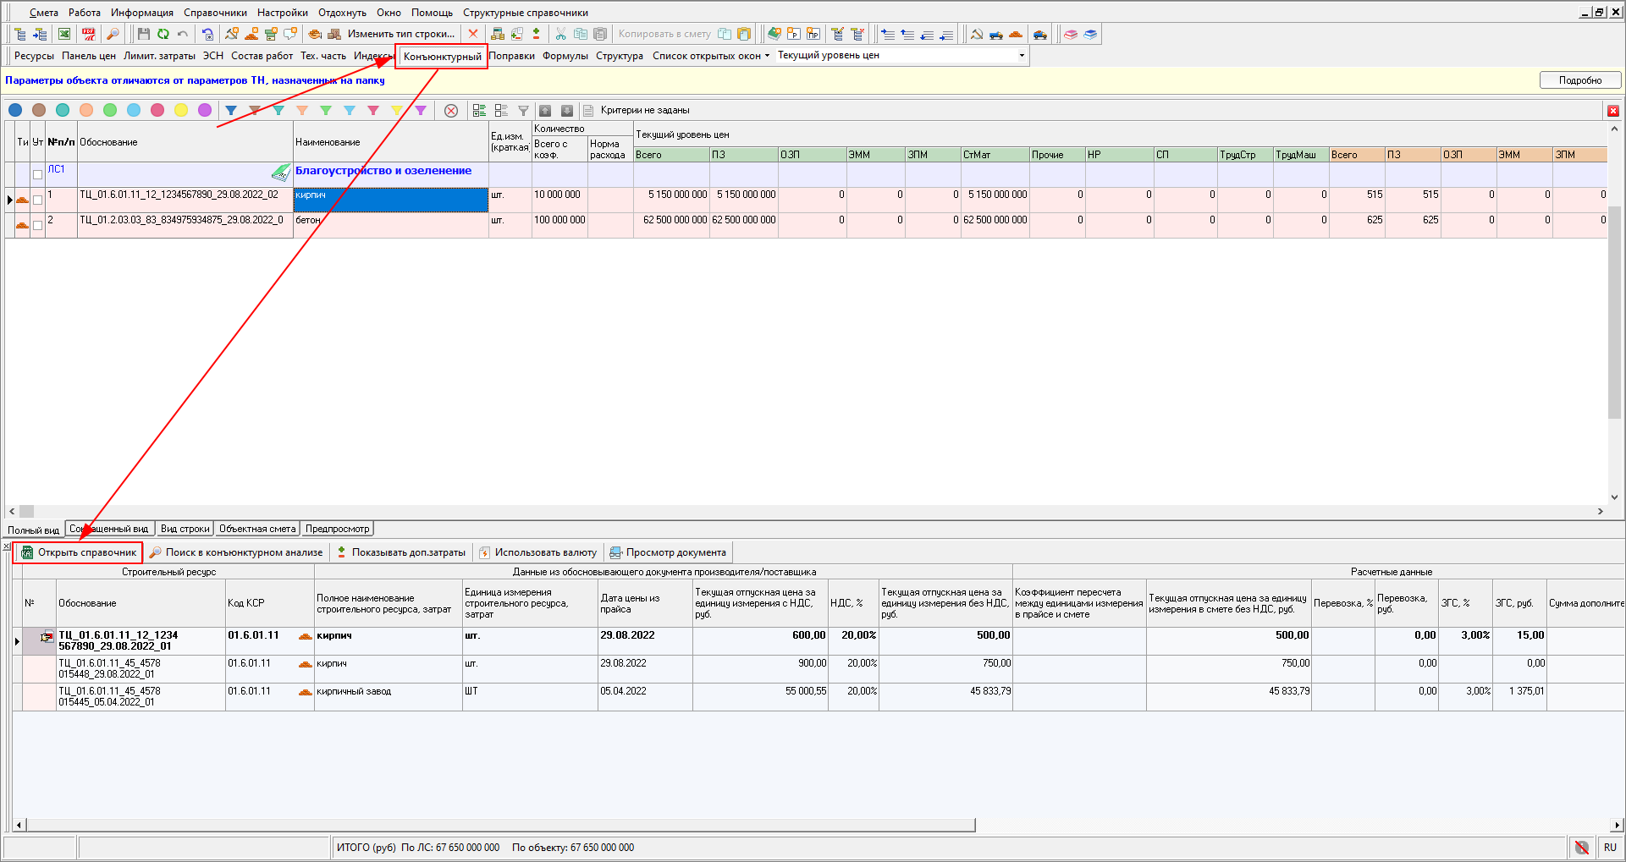This screenshot has width=1626, height=862.
Task: Click 'Поиск в конъюнктурном анализе' button
Action: (x=236, y=552)
